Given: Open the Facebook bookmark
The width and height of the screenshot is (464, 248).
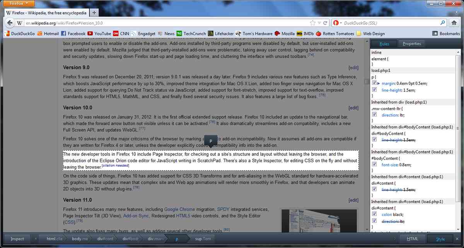Looking at the screenshot, I should point(73,34).
